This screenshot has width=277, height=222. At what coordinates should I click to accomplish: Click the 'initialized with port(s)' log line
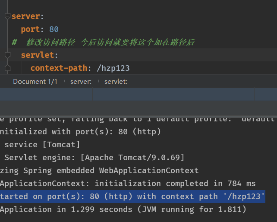coord(80,131)
